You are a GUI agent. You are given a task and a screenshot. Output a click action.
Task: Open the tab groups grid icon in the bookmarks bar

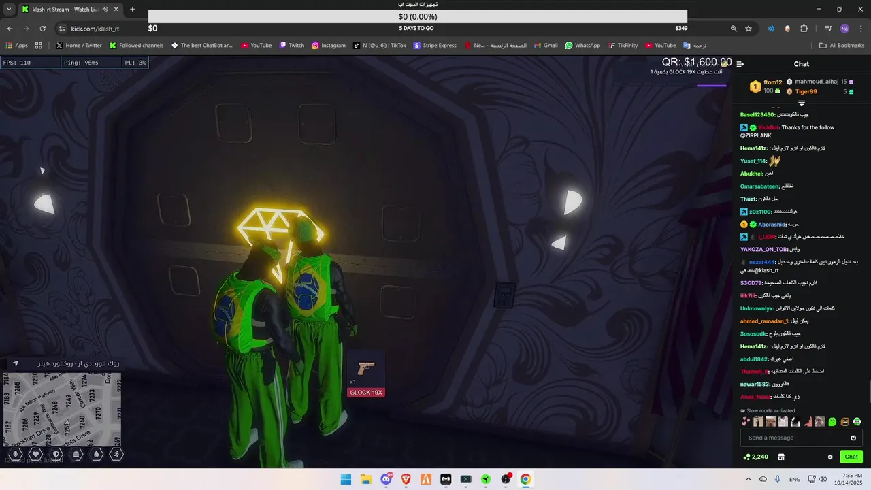(x=39, y=46)
